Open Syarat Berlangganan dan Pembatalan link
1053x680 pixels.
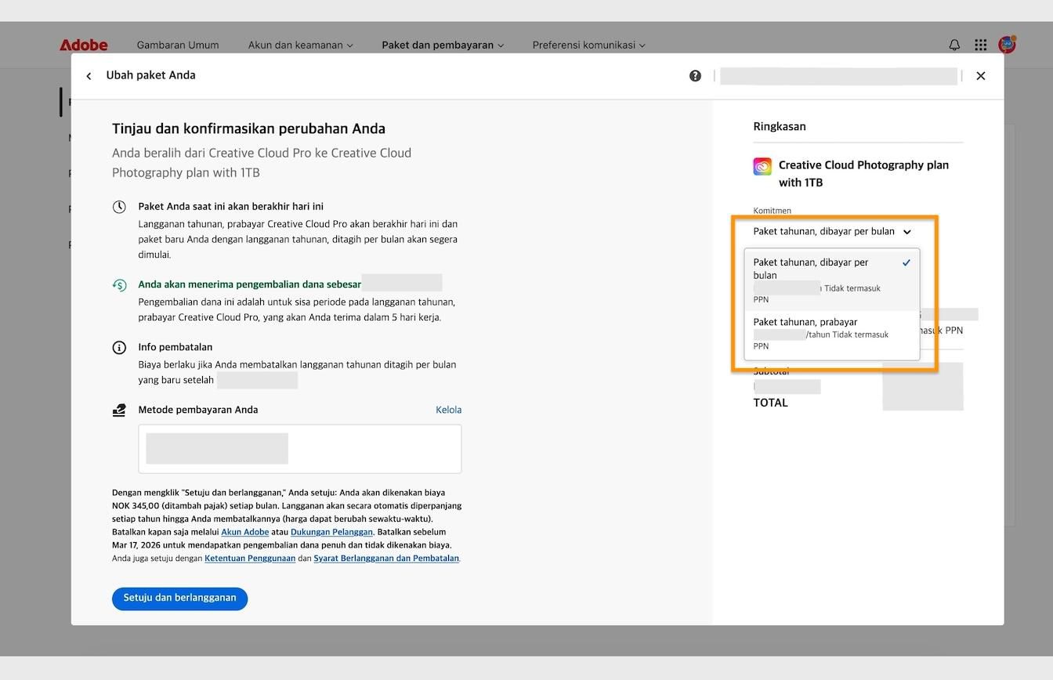tap(386, 559)
